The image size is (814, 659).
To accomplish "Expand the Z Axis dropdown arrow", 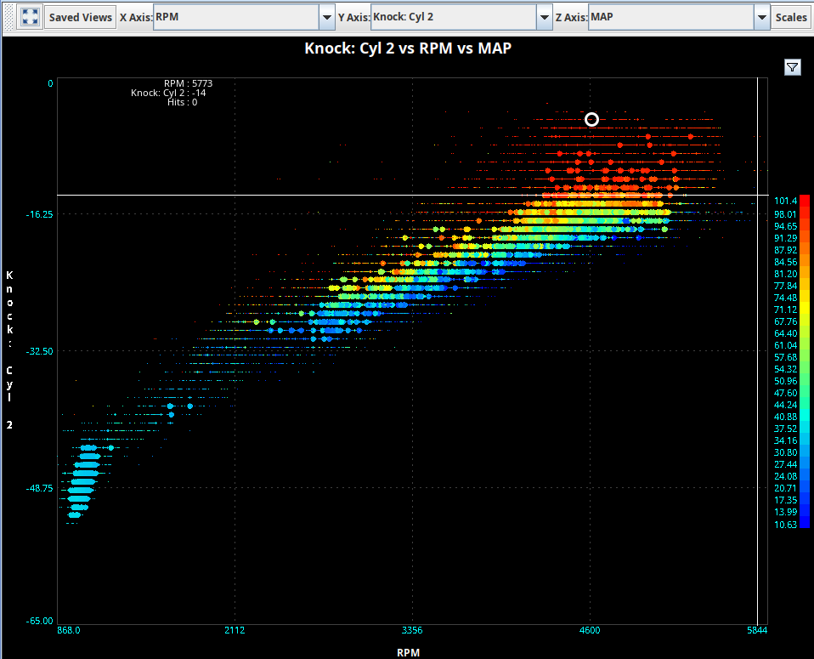I will point(761,17).
